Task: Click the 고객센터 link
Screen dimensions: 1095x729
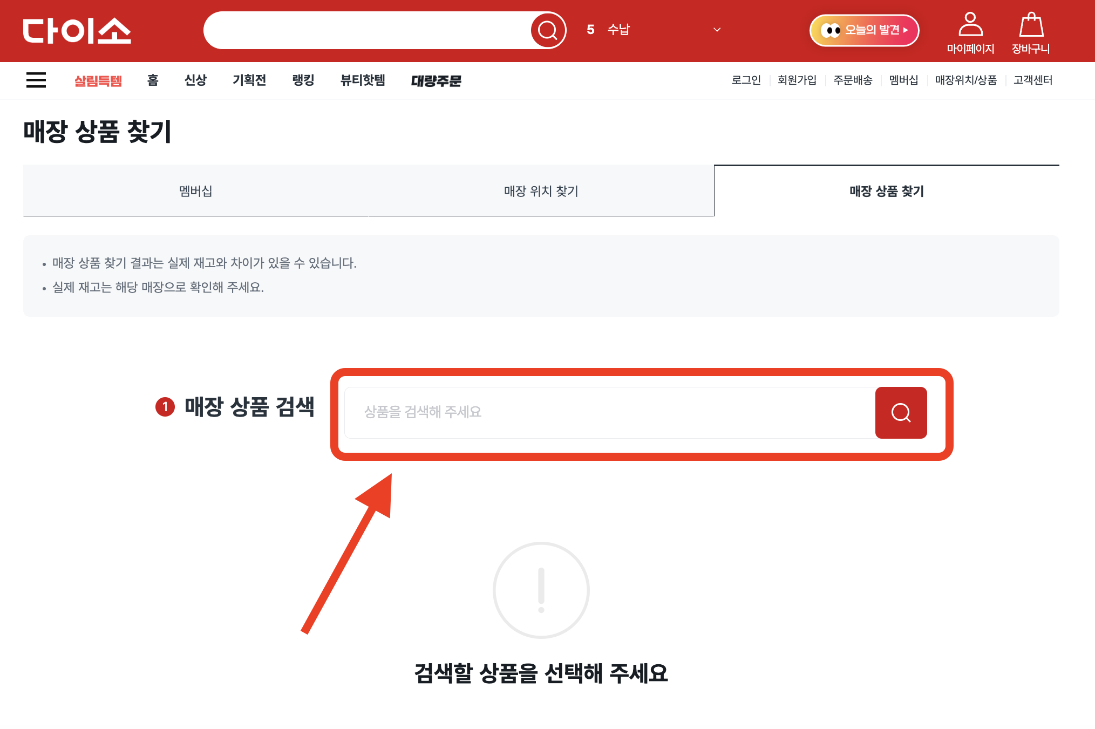Action: coord(1032,80)
